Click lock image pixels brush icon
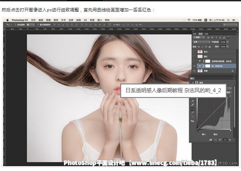 coord(202,47)
